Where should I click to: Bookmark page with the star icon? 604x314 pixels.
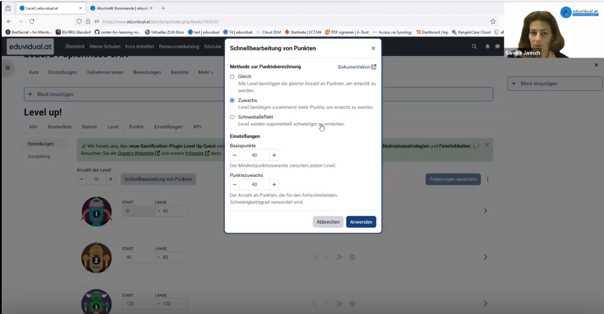tap(493, 21)
